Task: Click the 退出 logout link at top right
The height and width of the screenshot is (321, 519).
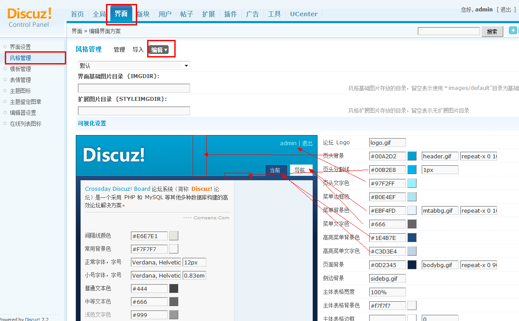Action: tap(505, 10)
